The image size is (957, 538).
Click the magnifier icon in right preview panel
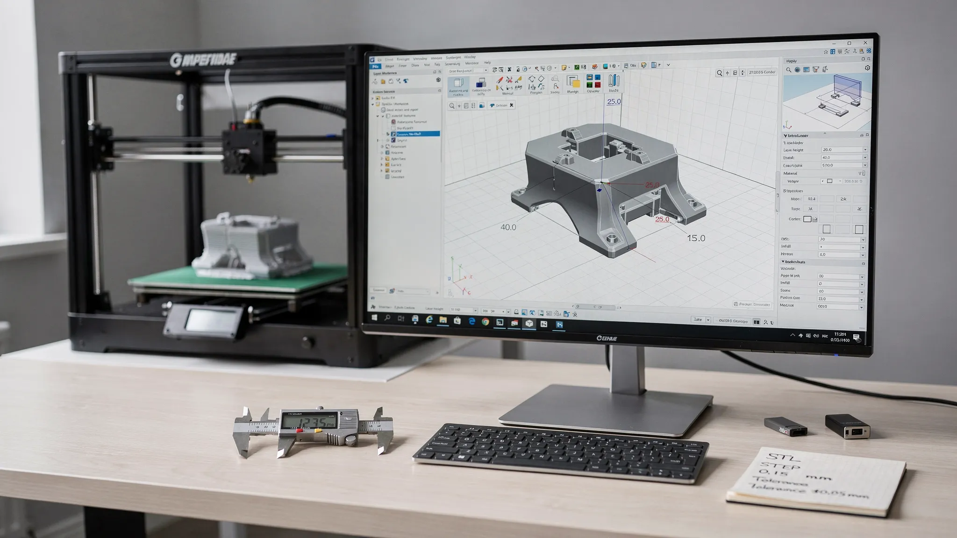tap(789, 70)
